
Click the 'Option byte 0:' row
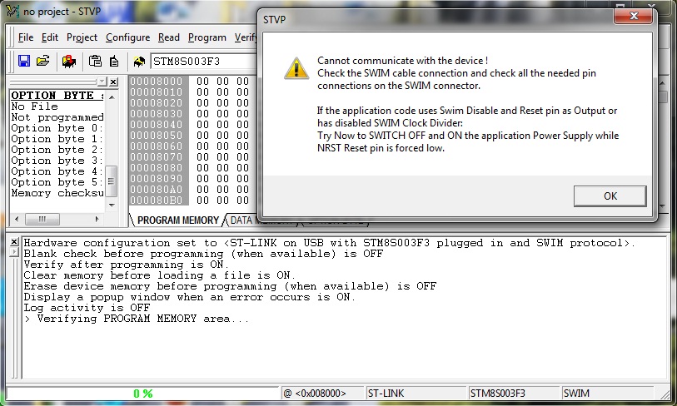point(57,128)
